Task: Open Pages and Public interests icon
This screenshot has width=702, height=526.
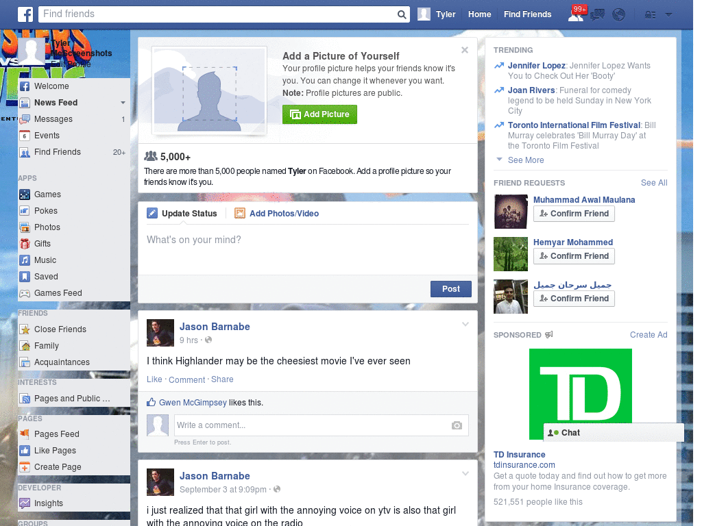Action: [25, 399]
